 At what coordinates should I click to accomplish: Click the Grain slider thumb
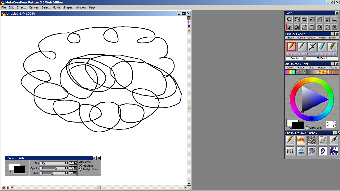click(52, 173)
